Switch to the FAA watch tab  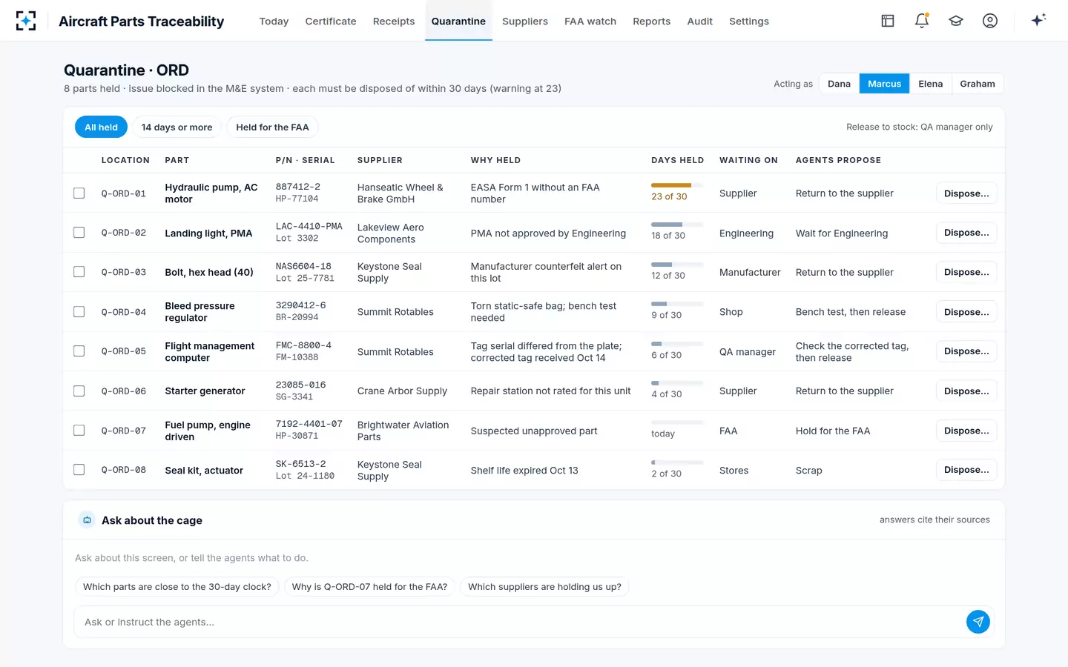(x=590, y=21)
